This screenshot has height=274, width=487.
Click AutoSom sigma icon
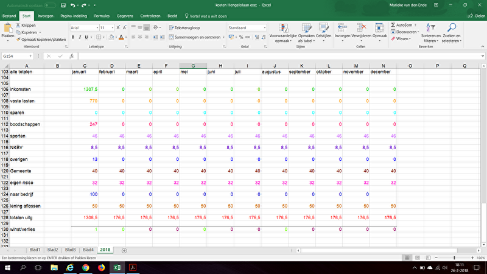pos(393,25)
